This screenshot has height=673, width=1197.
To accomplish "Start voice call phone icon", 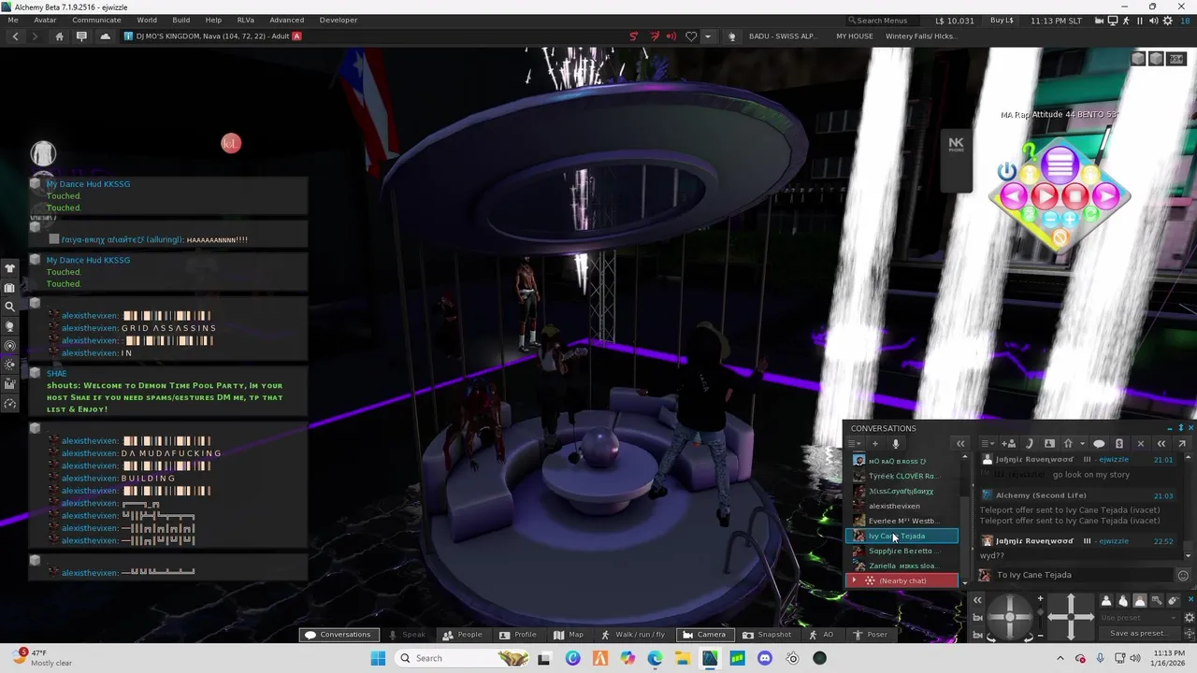I will (x=1029, y=444).
